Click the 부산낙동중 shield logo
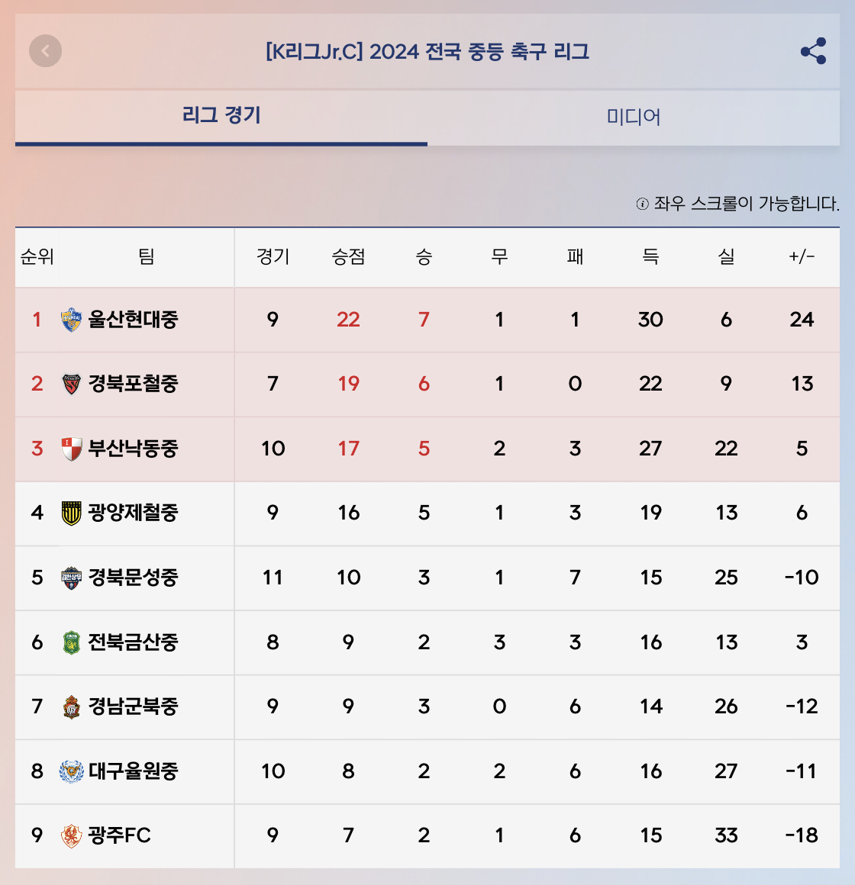This screenshot has width=855, height=885. [x=71, y=449]
